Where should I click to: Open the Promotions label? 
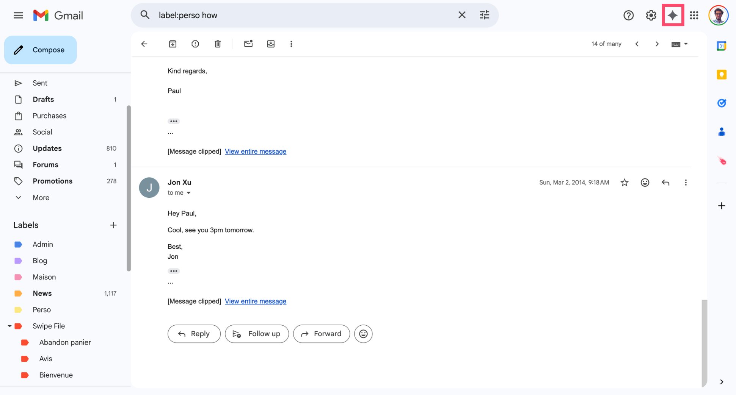pos(52,181)
